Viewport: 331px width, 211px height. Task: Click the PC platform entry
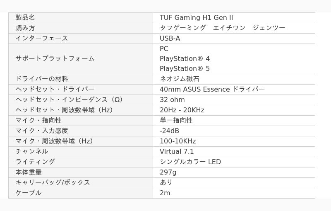164,49
